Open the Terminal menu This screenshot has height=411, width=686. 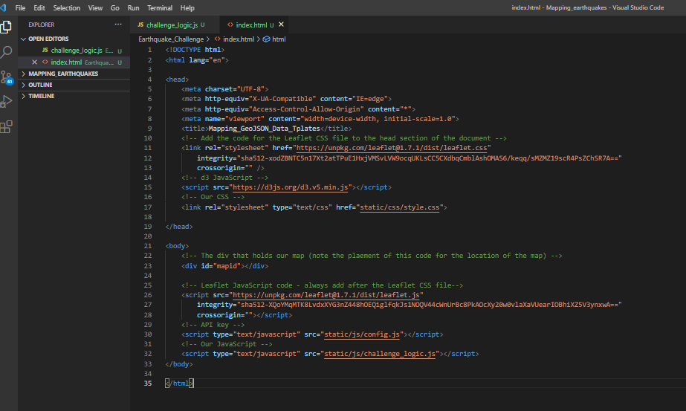[160, 8]
